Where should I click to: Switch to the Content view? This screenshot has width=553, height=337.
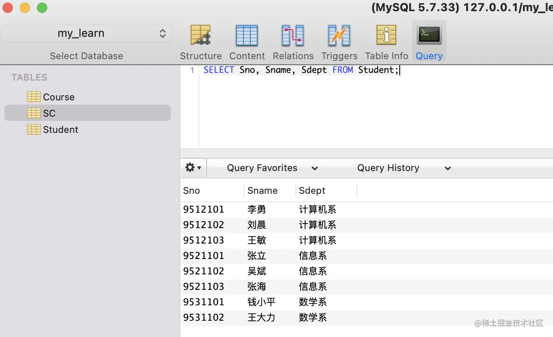[x=247, y=42]
